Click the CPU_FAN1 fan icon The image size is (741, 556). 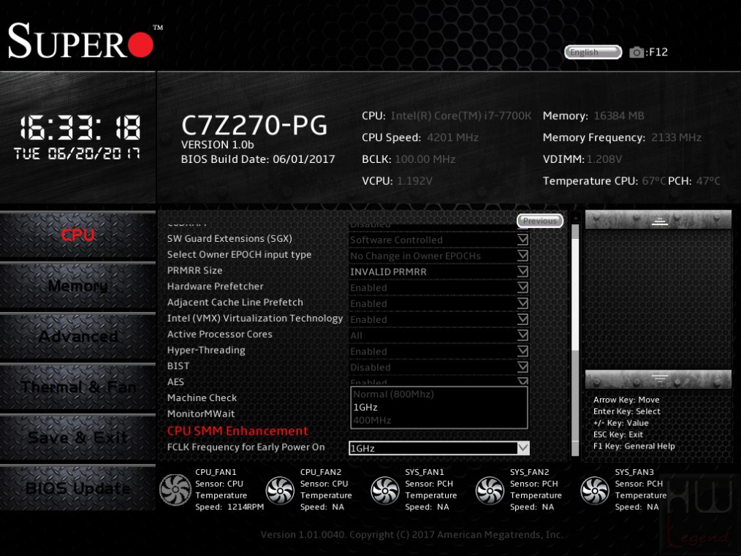[175, 490]
